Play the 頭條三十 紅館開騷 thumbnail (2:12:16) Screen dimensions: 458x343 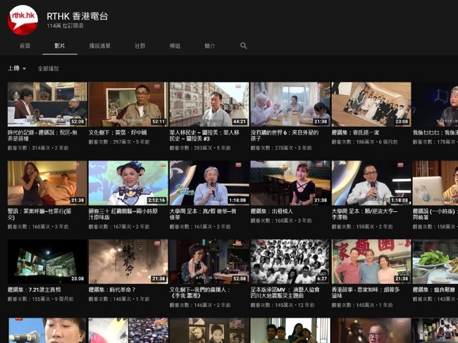[x=128, y=182]
